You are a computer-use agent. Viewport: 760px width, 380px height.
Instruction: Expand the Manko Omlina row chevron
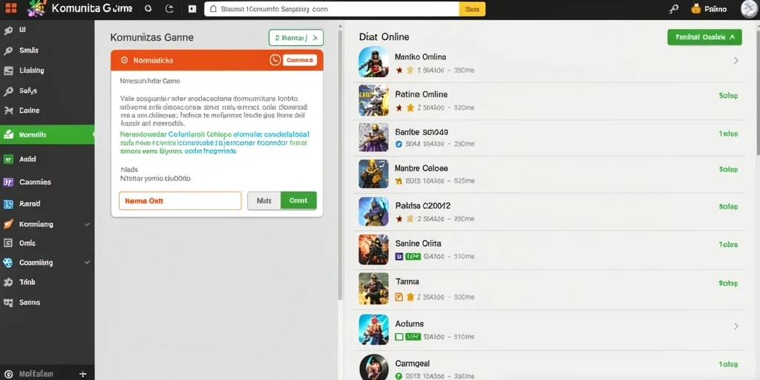pyautogui.click(x=736, y=61)
